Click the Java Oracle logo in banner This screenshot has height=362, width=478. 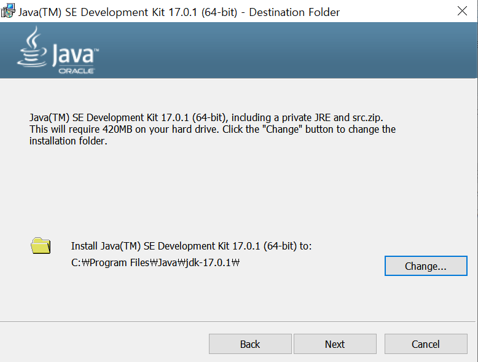click(58, 50)
